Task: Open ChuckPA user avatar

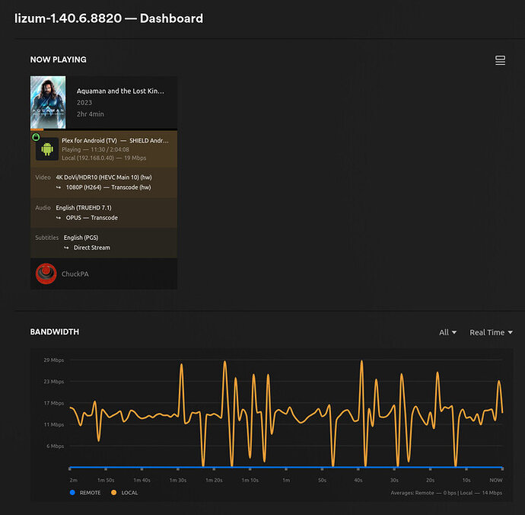Action: point(46,273)
